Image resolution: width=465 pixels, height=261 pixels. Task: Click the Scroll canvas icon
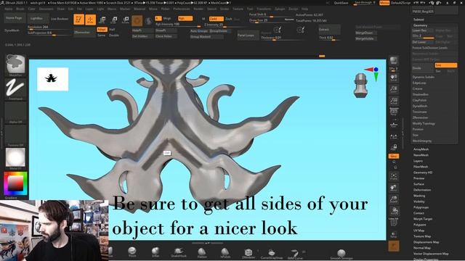394,78
